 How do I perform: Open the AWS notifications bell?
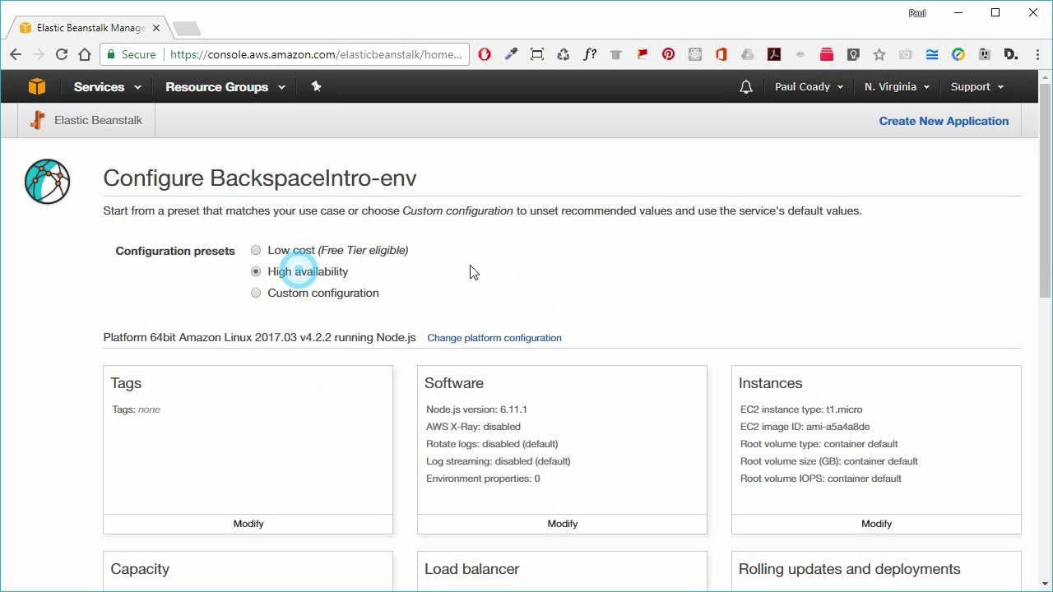746,86
